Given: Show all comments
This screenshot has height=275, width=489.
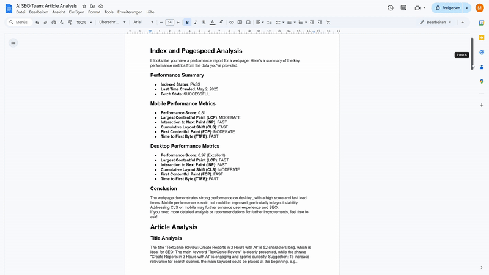Looking at the screenshot, I should (403, 8).
